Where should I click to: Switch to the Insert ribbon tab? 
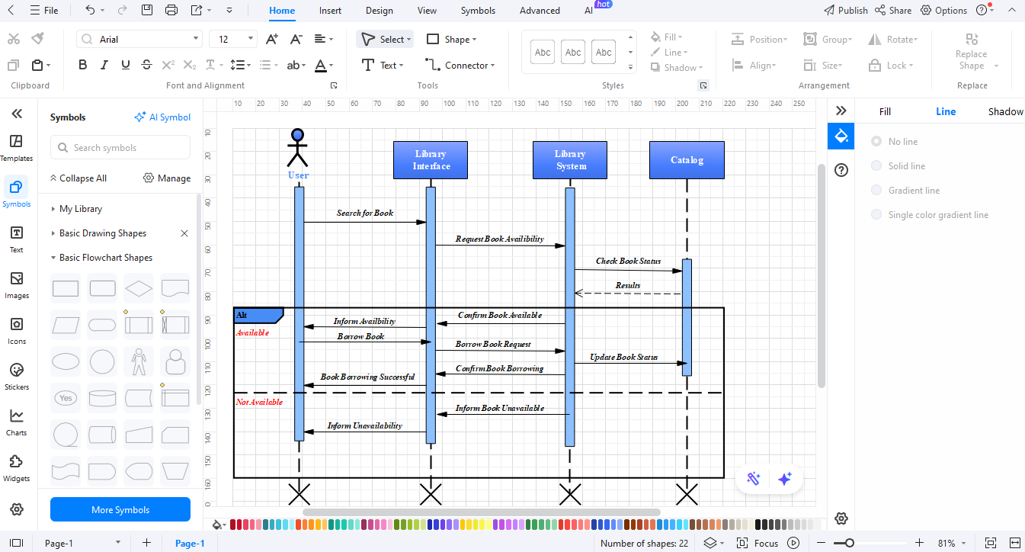click(330, 11)
